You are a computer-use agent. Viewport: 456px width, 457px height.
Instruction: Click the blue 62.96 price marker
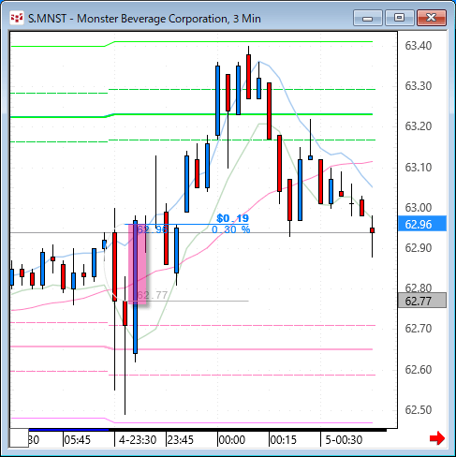point(422,224)
